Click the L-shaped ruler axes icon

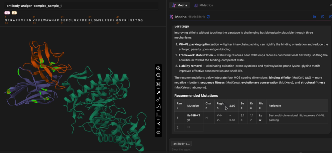pos(158,115)
